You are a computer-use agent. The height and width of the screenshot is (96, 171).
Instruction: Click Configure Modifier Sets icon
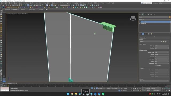151,34
